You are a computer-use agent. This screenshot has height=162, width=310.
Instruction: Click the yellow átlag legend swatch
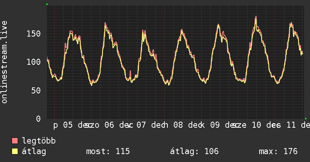pos(15,151)
